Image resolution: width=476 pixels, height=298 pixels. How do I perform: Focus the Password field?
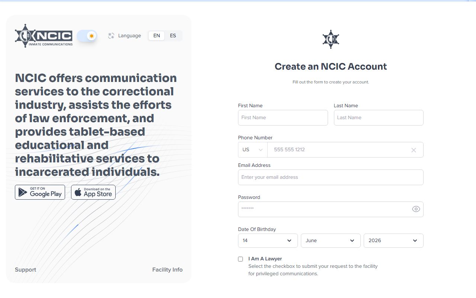(x=331, y=209)
